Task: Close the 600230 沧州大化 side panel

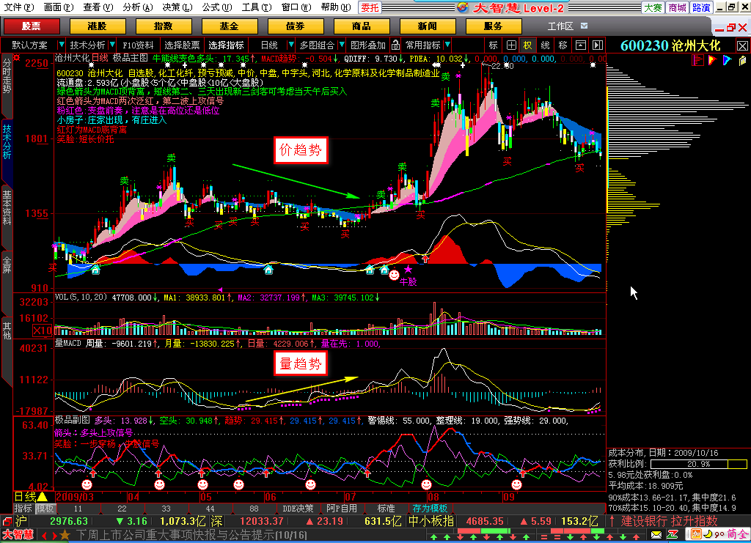Action: tap(742, 45)
